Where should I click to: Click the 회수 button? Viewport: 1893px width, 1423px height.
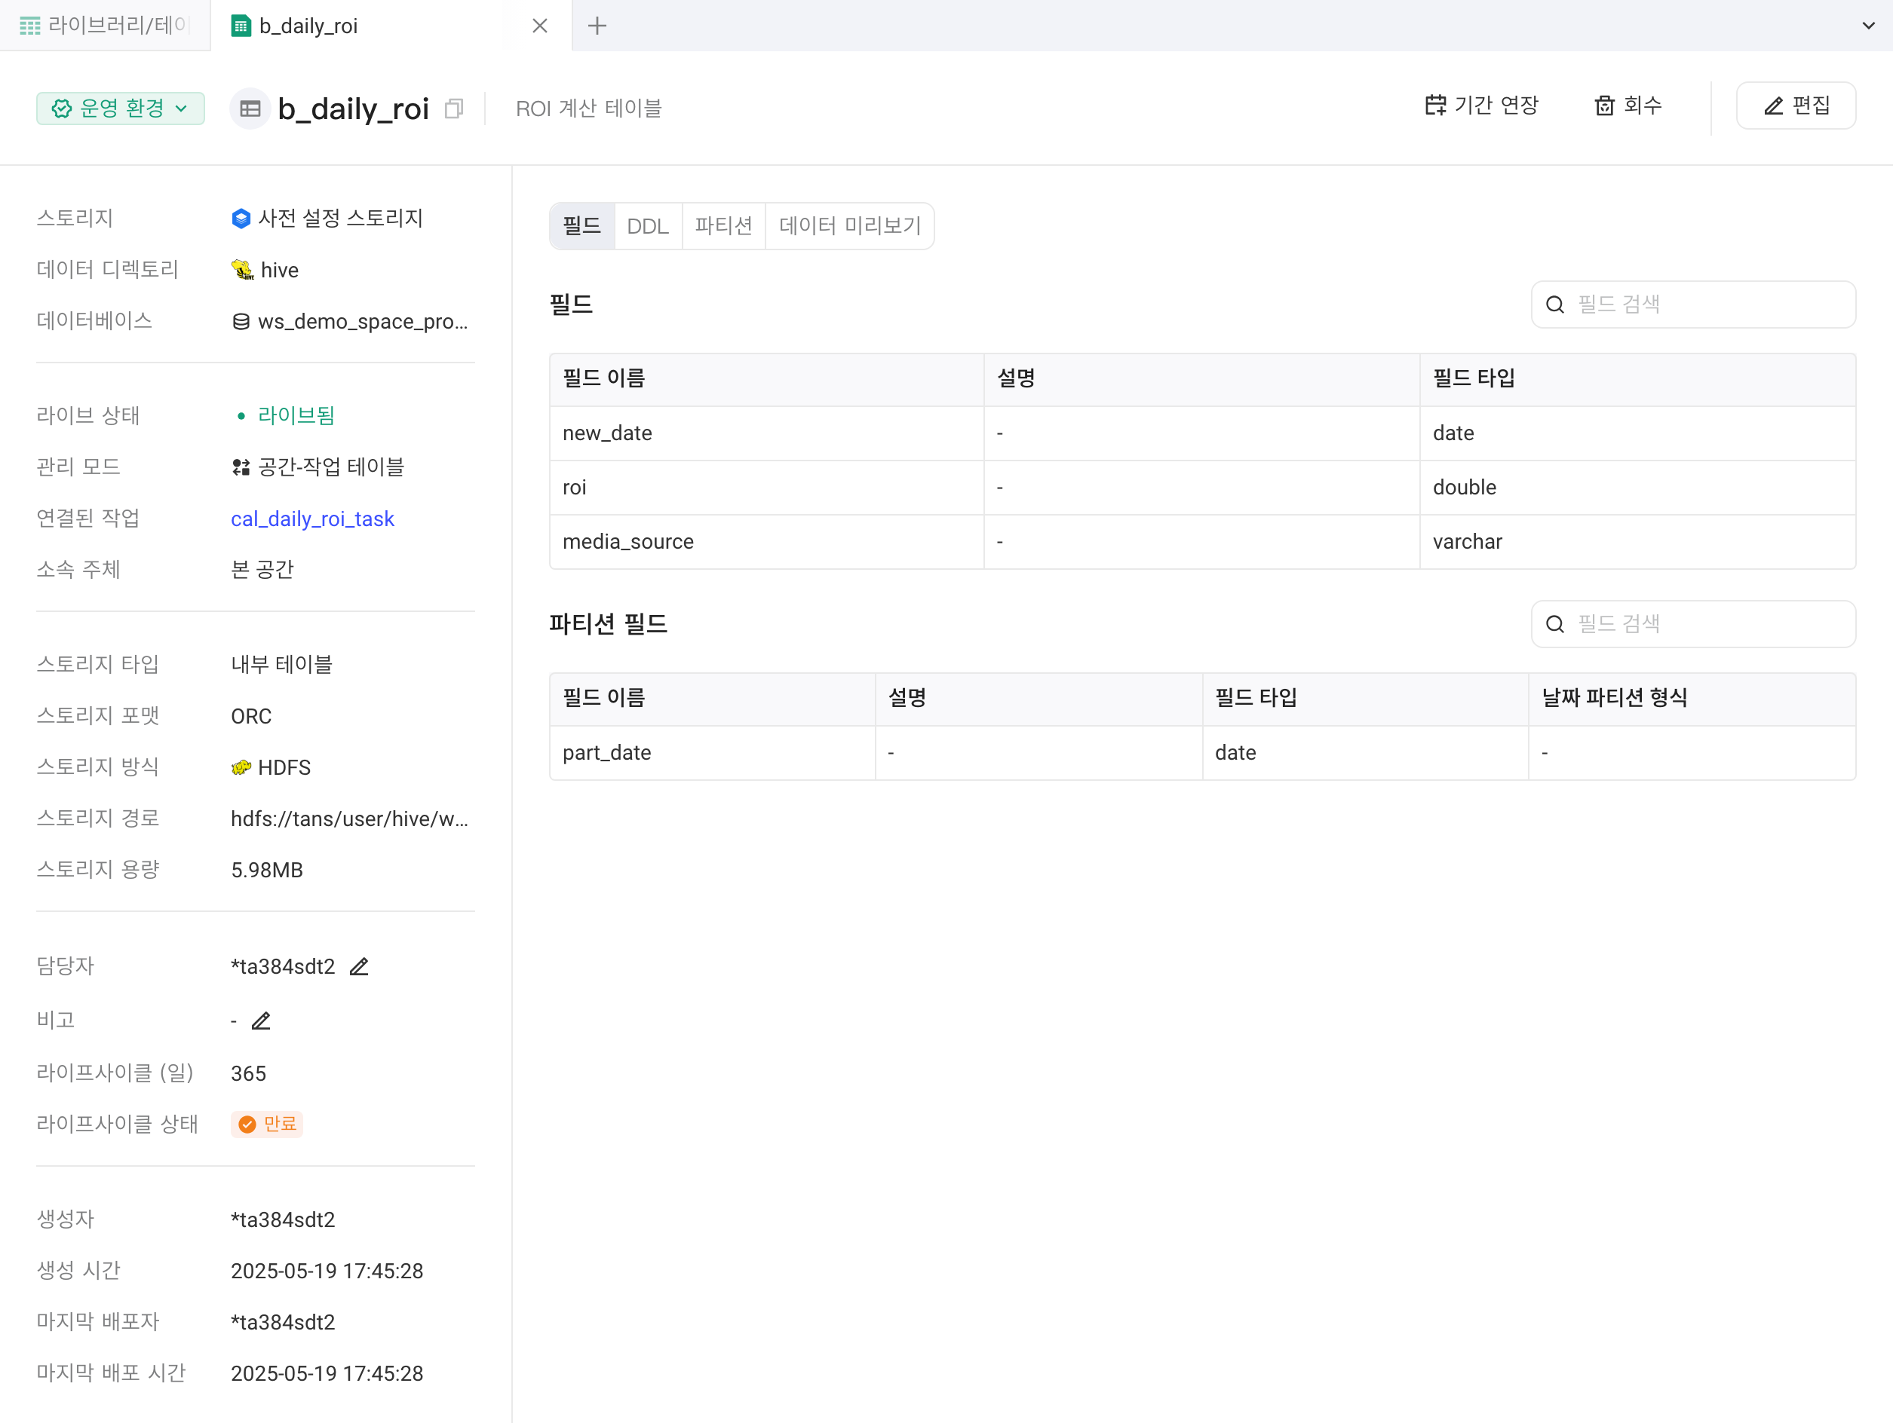[1627, 106]
